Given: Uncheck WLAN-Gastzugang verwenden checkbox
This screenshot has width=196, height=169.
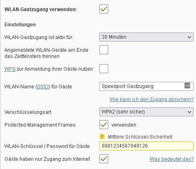Looking at the screenshot, I should click(104, 9).
